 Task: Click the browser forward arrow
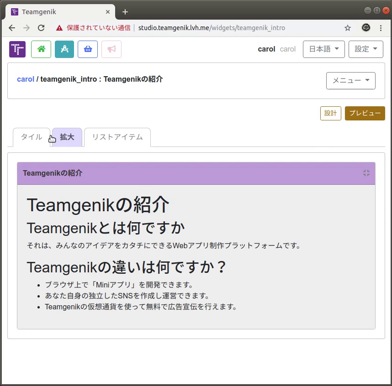(x=26, y=28)
